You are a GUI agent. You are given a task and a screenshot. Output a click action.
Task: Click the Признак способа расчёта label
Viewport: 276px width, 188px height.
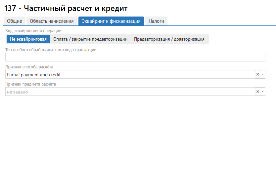click(x=29, y=67)
